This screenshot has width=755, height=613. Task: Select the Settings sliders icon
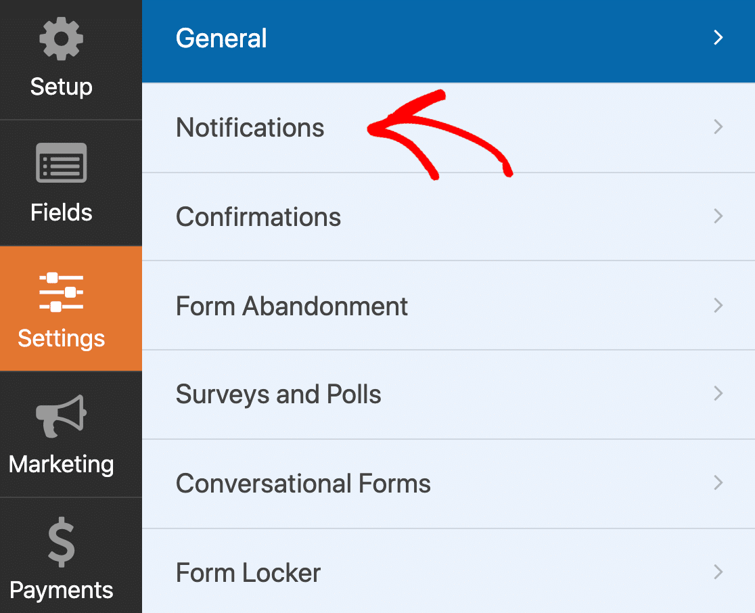click(61, 291)
